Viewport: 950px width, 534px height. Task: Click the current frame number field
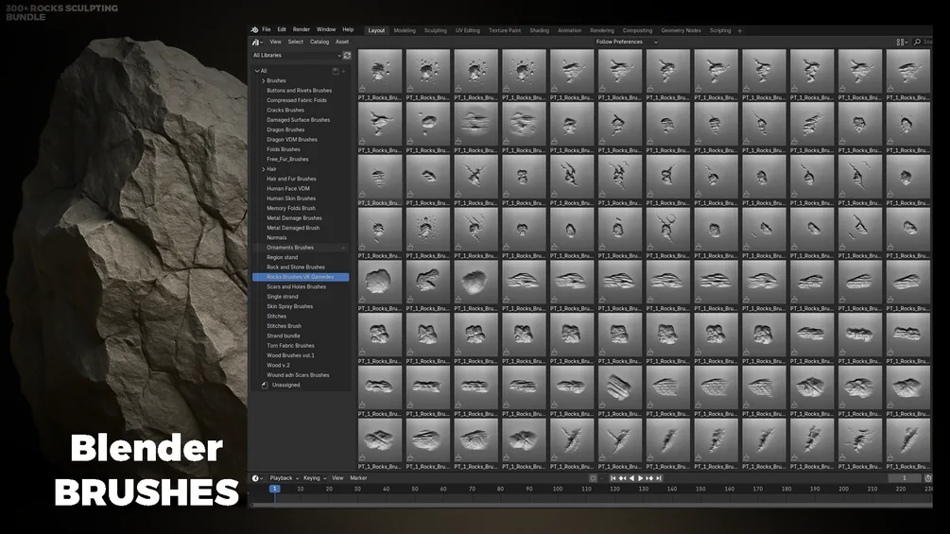pos(905,478)
